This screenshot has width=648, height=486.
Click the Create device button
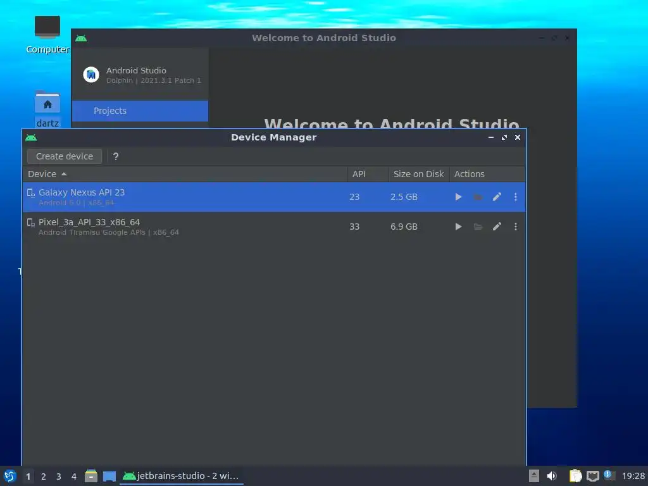point(65,156)
